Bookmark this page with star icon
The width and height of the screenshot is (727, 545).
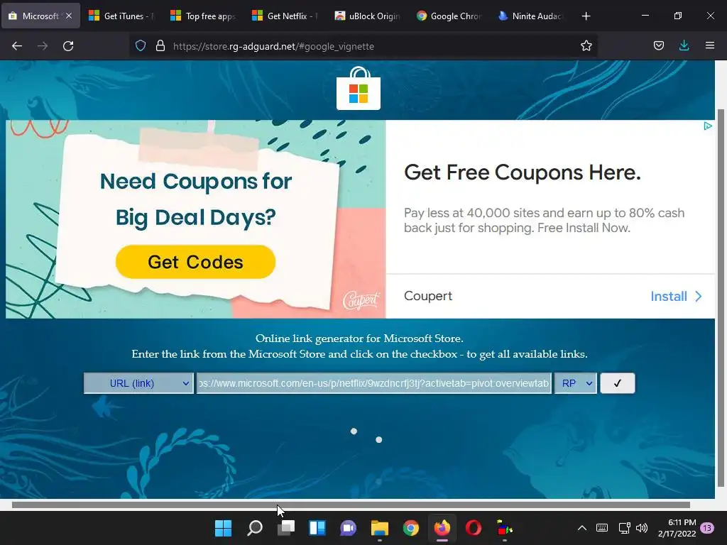tap(586, 46)
